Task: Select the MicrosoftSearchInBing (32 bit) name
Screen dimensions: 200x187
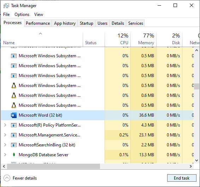Action: pos(47,145)
